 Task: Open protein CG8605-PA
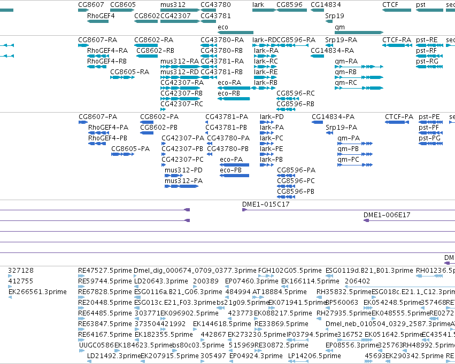pos(130,149)
